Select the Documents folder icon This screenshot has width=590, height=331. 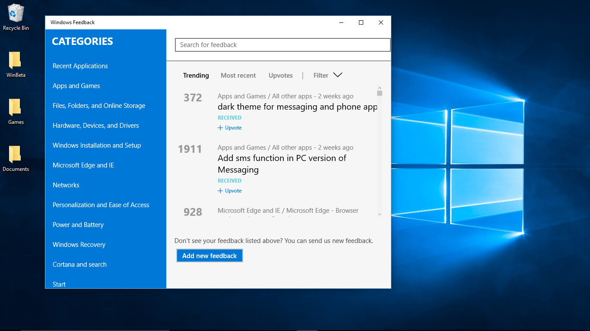point(16,158)
